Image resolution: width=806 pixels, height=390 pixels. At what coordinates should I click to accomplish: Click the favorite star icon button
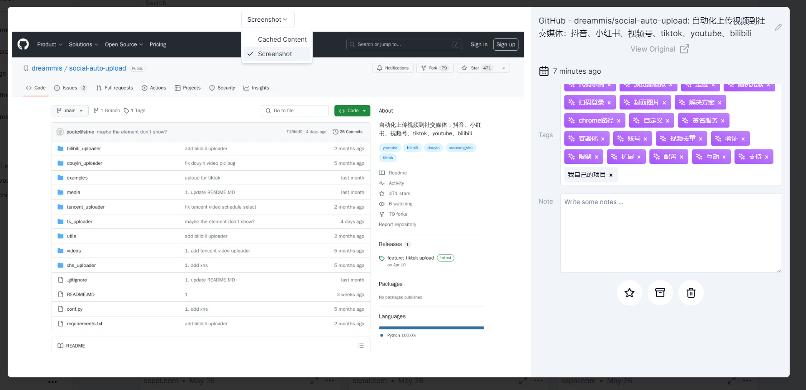(x=629, y=293)
